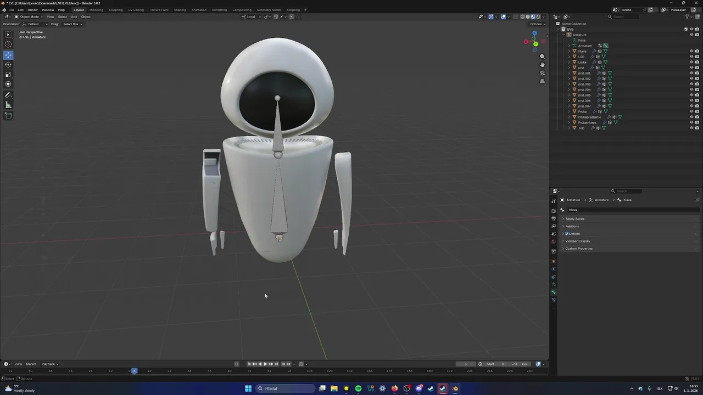Select the Cursor tool in the left toolbar

8,44
